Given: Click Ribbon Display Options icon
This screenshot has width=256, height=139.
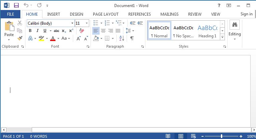Looking at the screenshot, I should click(x=229, y=5).
